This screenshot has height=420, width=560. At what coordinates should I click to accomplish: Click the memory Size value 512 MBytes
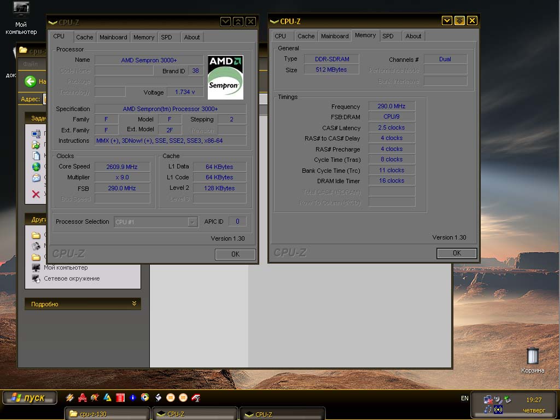click(x=331, y=69)
